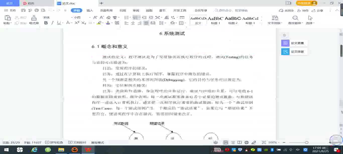The width and height of the screenshot is (343, 154).
Task: Click the Character Border icon
Action: tap(117, 23)
